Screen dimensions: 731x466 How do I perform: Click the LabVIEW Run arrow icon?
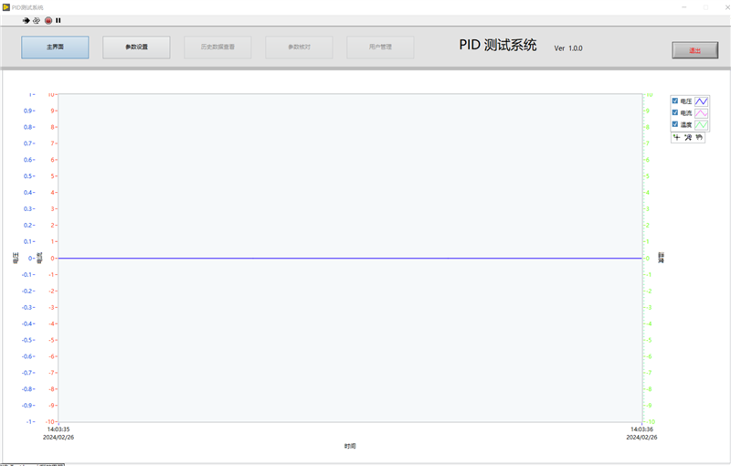click(26, 20)
